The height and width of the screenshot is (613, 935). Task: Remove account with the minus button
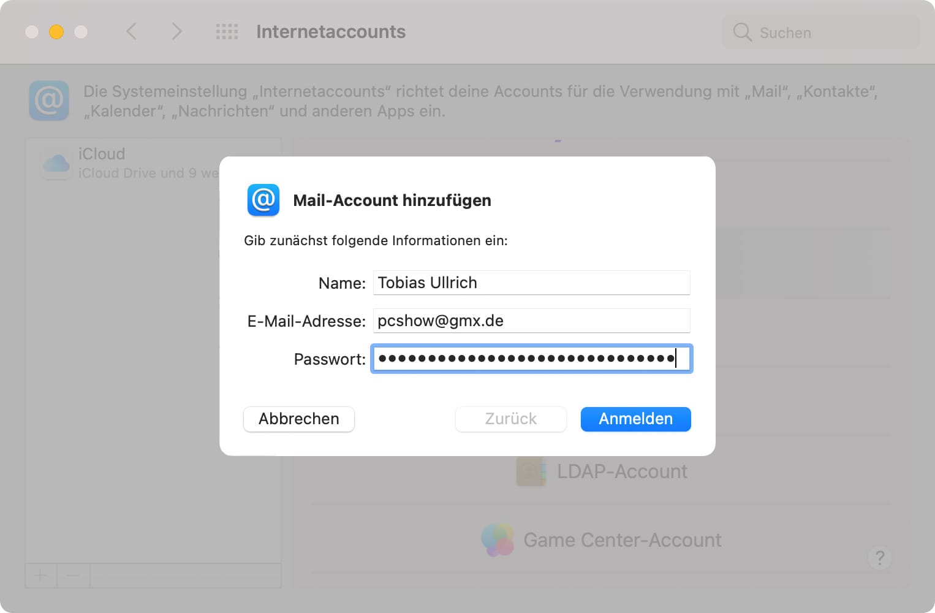tap(73, 576)
